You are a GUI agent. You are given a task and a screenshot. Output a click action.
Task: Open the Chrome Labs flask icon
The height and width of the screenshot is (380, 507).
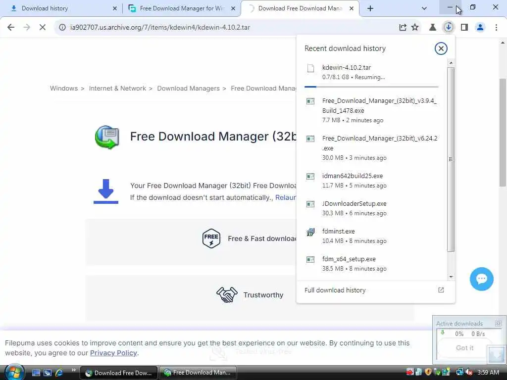(432, 28)
